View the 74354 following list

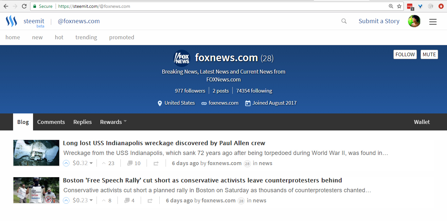[x=254, y=91]
